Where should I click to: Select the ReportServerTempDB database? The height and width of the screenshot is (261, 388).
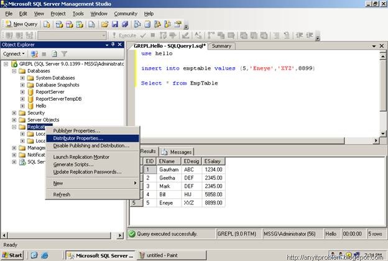pyautogui.click(x=58, y=99)
